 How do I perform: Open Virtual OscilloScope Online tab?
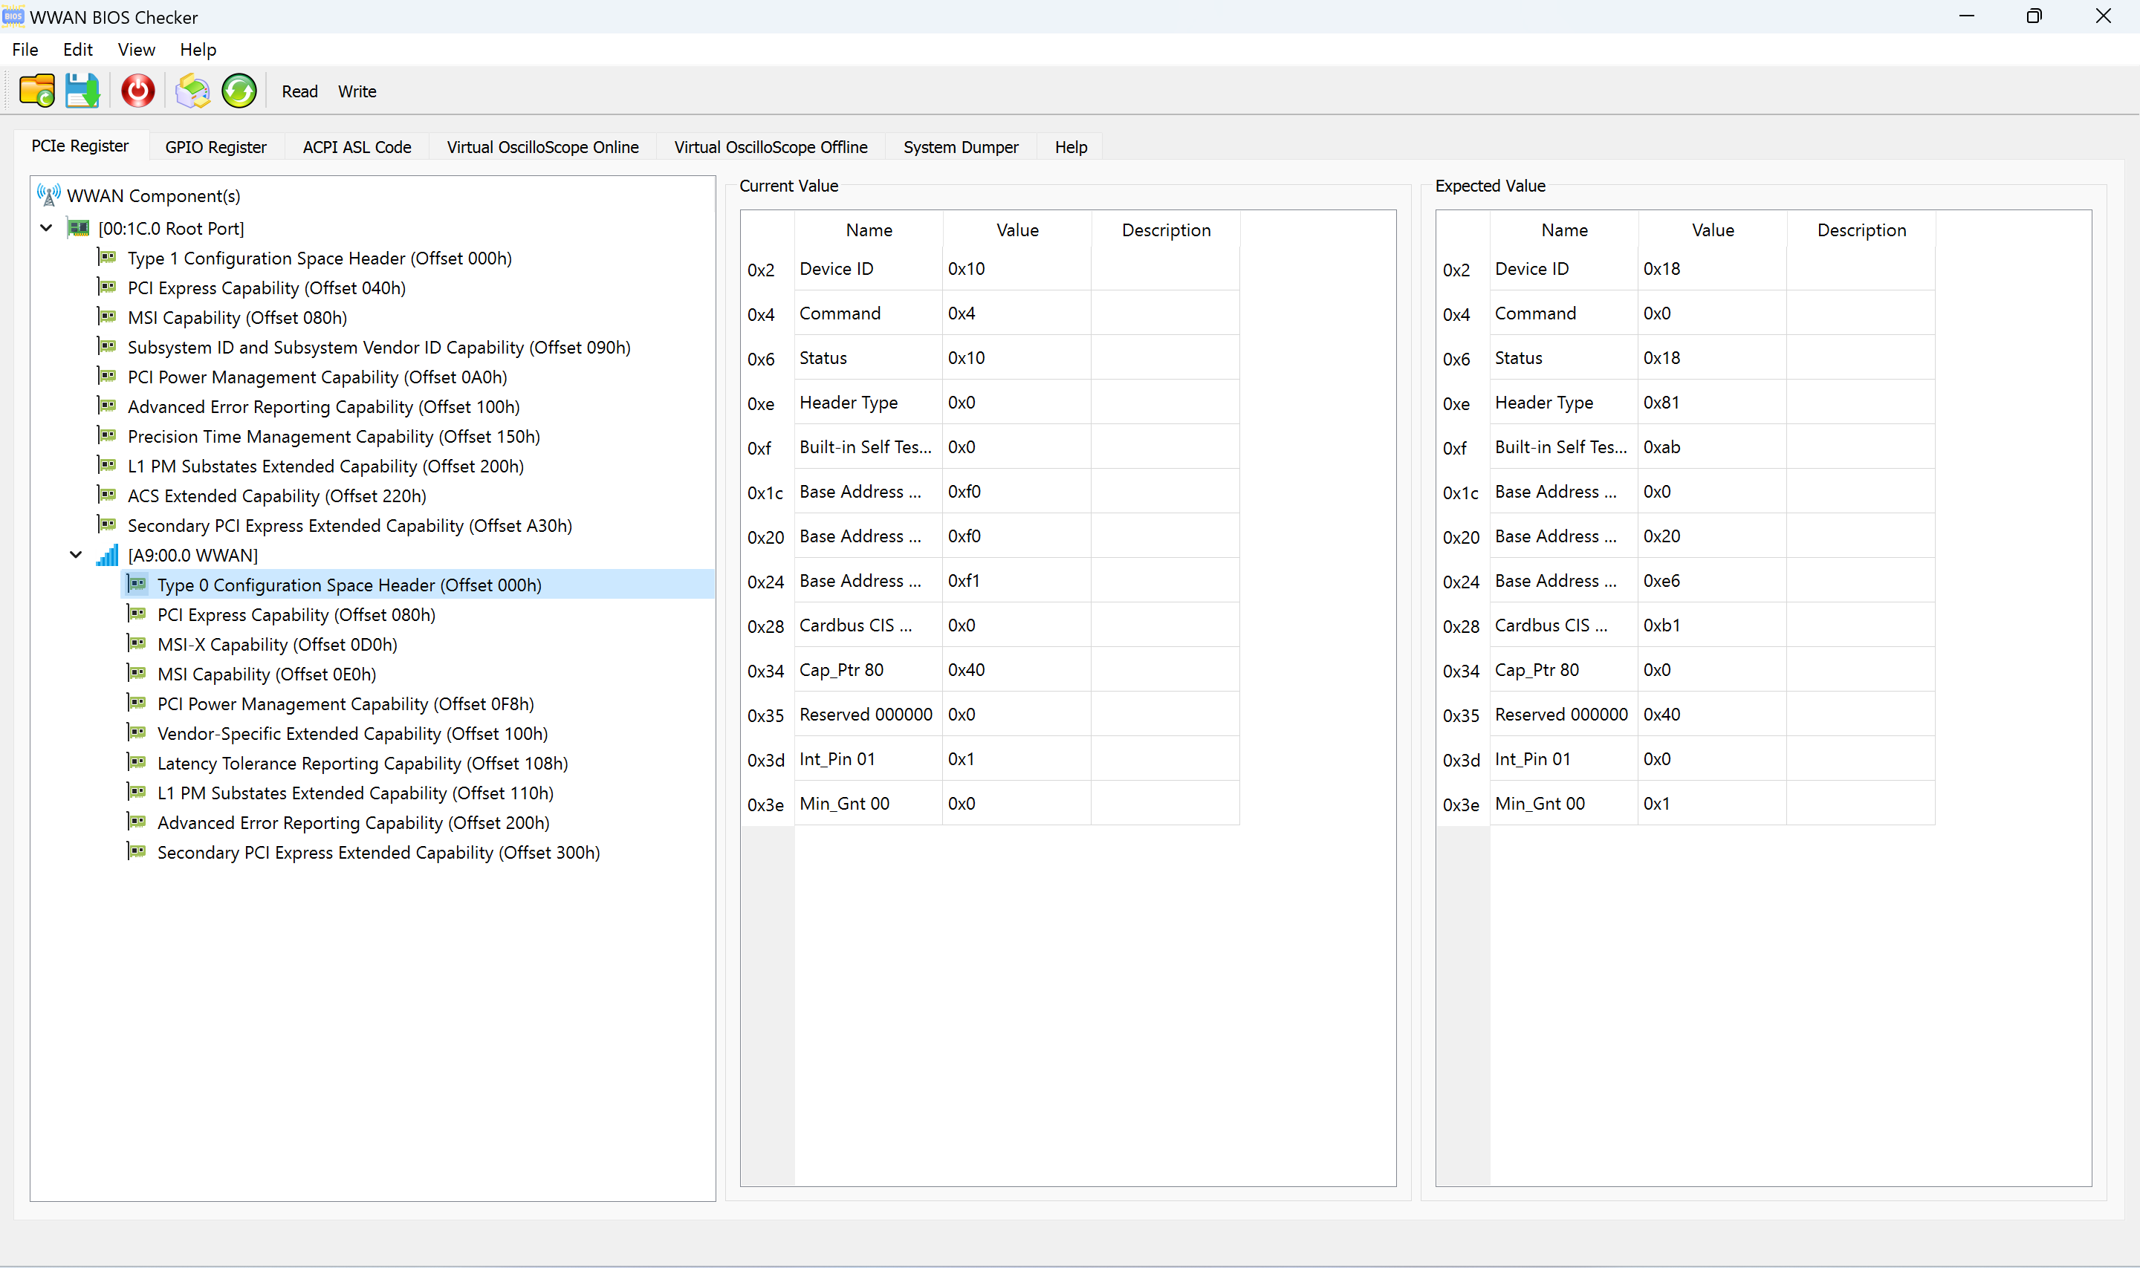(542, 147)
